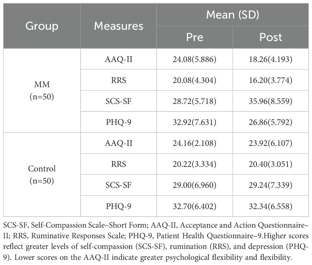This screenshot has width=312, height=265.
Task: Click the RRS measure label in the Control group
Action: click(x=119, y=164)
